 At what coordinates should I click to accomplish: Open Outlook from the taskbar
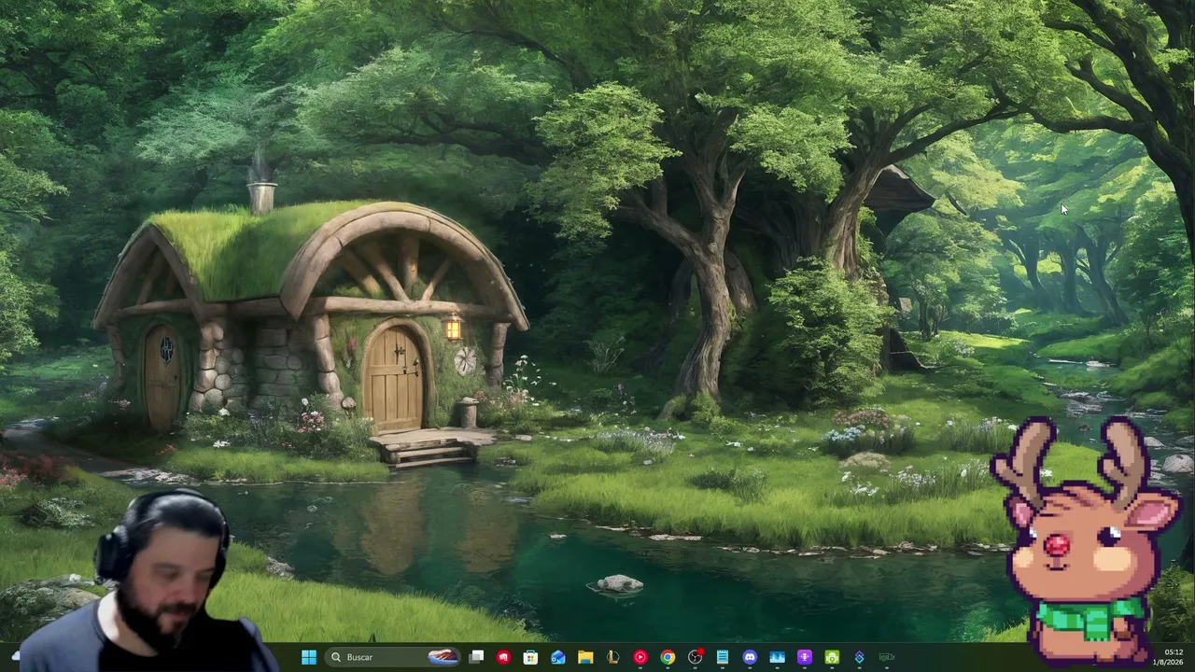tap(557, 657)
